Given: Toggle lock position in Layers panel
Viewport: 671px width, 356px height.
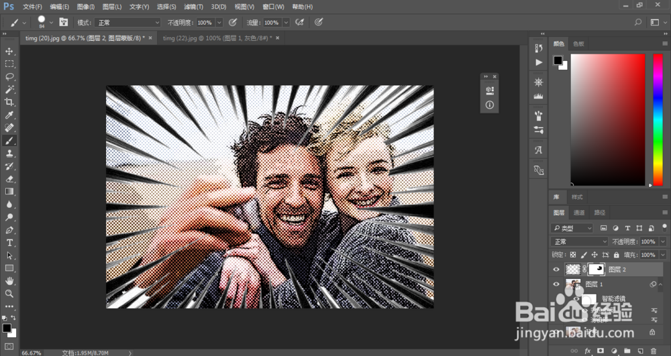Looking at the screenshot, I should click(x=595, y=255).
